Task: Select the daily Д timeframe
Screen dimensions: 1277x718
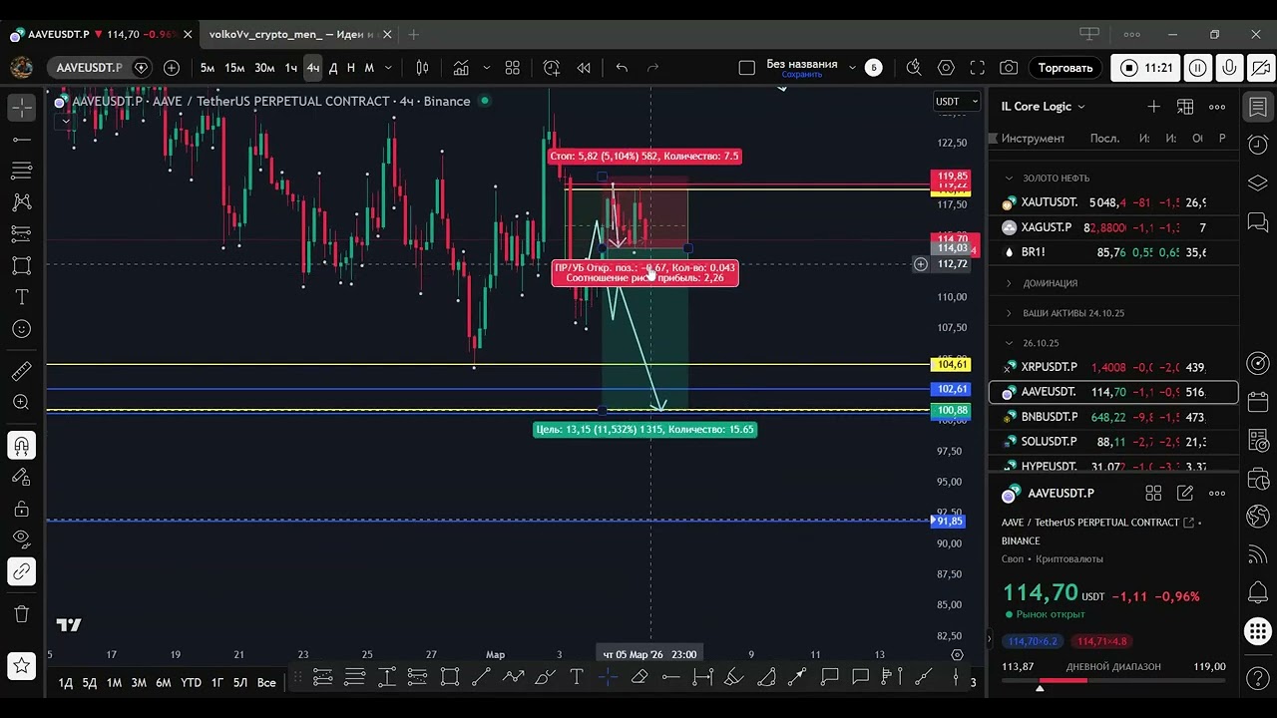Action: (333, 68)
